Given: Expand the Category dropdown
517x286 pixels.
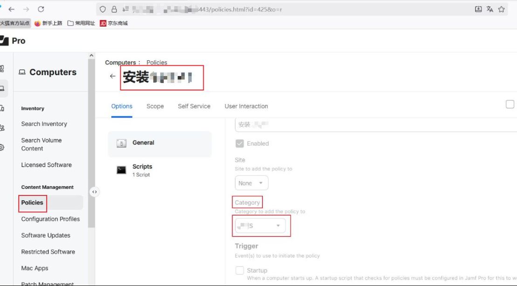Looking at the screenshot, I should 260,226.
